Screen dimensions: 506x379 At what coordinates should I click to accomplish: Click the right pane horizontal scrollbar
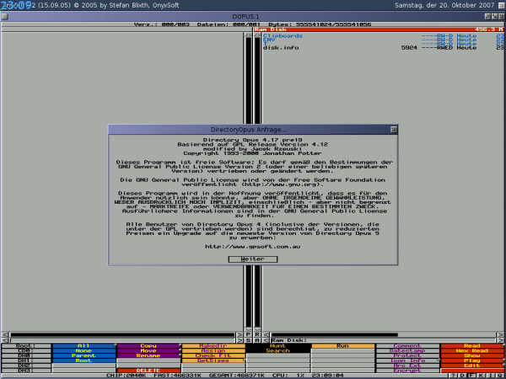[x=383, y=335]
